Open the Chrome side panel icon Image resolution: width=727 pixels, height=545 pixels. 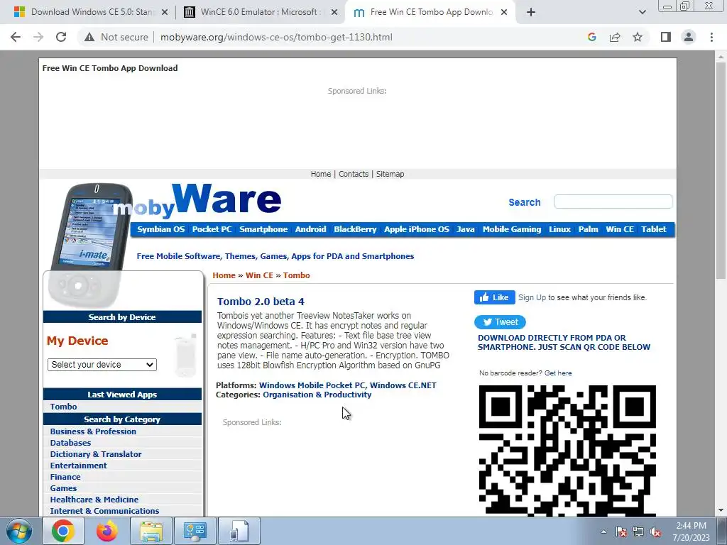[x=666, y=37]
